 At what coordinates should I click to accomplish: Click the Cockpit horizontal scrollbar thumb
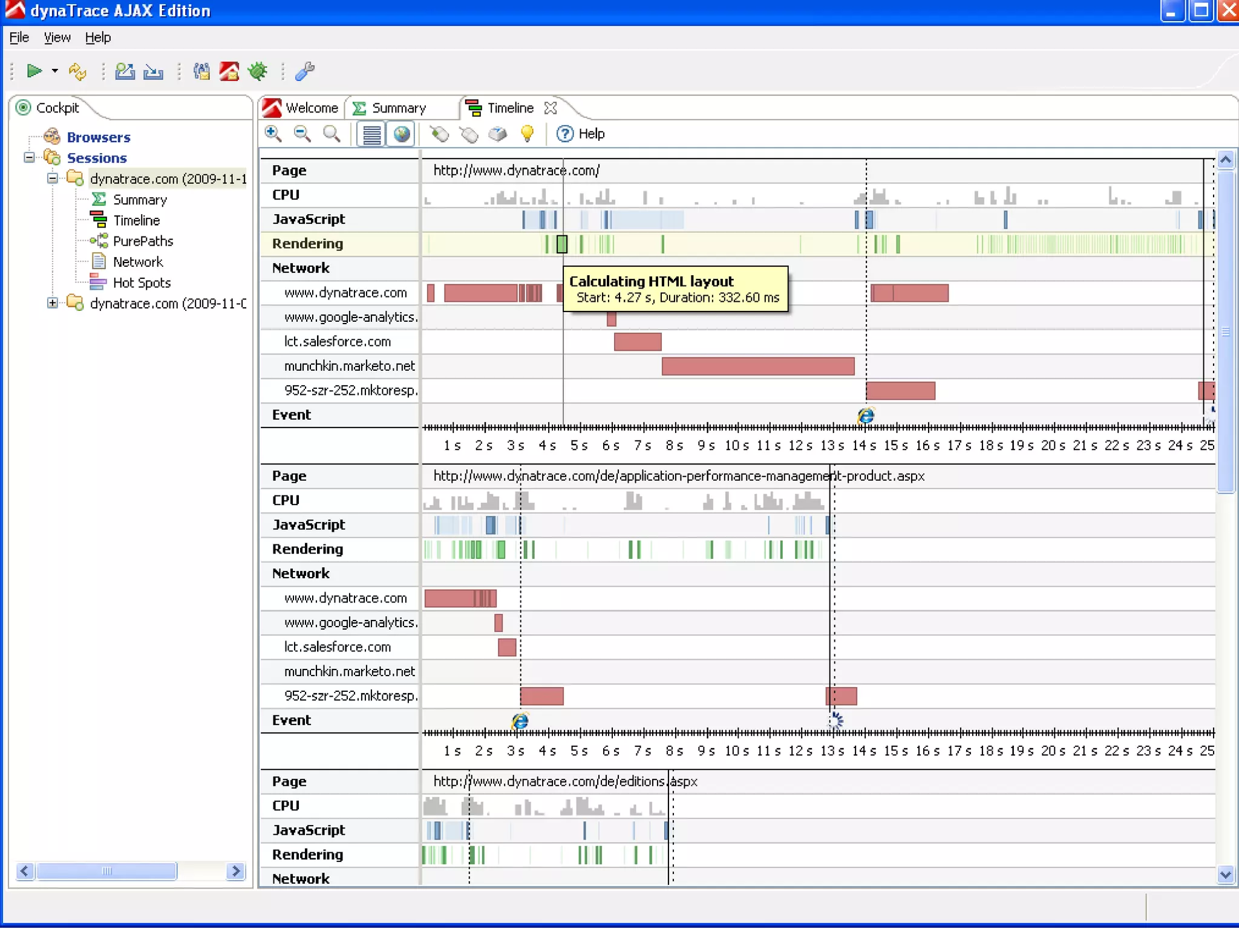coord(106,871)
